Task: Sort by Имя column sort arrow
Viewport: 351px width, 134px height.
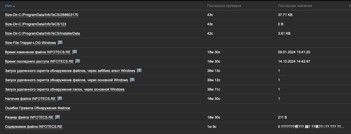Action: click(x=14, y=6)
